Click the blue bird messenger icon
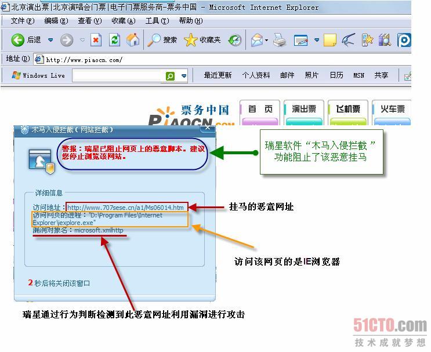 (x=348, y=40)
